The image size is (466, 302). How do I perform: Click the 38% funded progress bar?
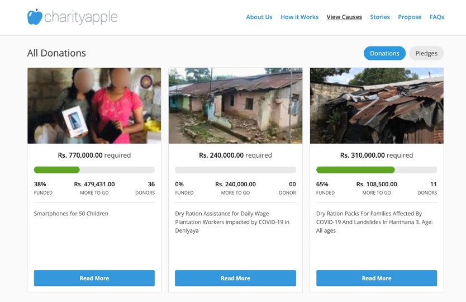pyautogui.click(x=94, y=169)
